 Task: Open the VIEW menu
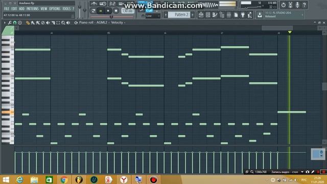click(x=44, y=9)
